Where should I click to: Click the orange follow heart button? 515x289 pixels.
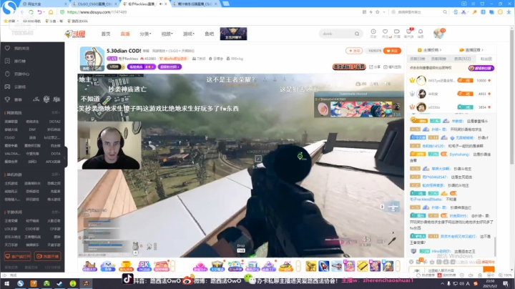click(x=392, y=51)
